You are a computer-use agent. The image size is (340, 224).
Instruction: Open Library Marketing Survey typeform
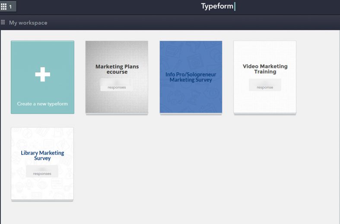click(42, 163)
